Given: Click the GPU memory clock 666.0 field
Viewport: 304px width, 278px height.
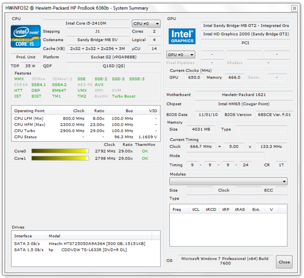Looking at the screenshot, I should [x=235, y=77].
